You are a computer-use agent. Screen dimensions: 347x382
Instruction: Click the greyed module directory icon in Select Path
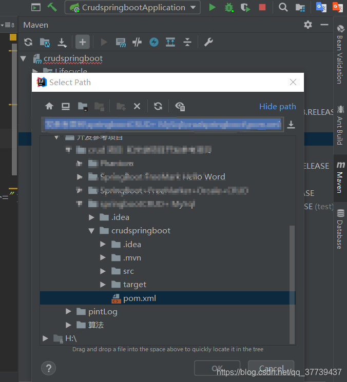[x=99, y=107]
